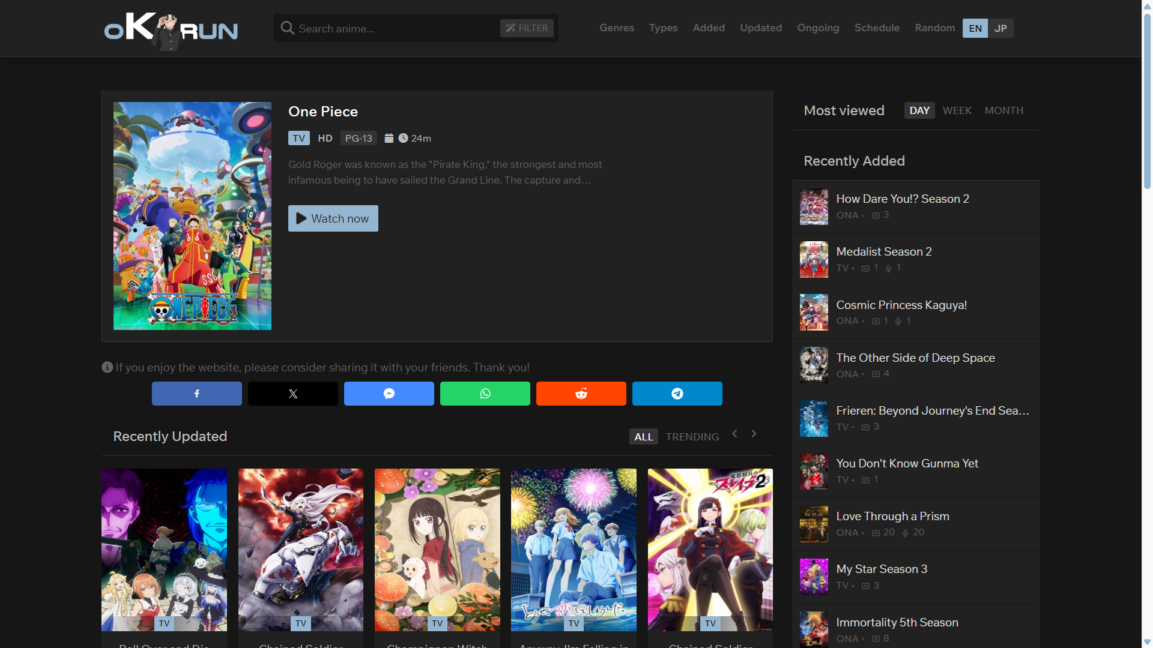Share One Piece on X (Twitter)
The width and height of the screenshot is (1153, 648).
tap(292, 394)
